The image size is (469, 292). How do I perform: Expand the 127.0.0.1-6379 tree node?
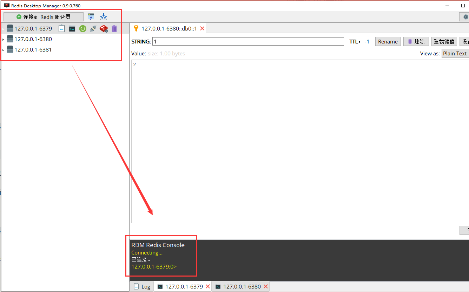pos(4,29)
